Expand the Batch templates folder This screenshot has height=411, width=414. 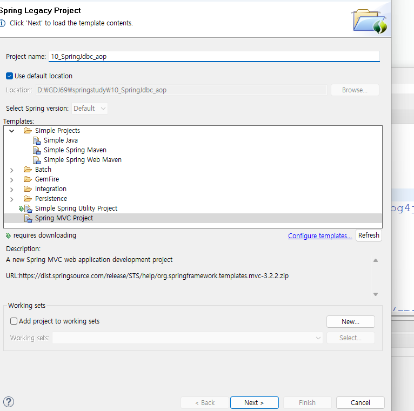click(x=11, y=170)
